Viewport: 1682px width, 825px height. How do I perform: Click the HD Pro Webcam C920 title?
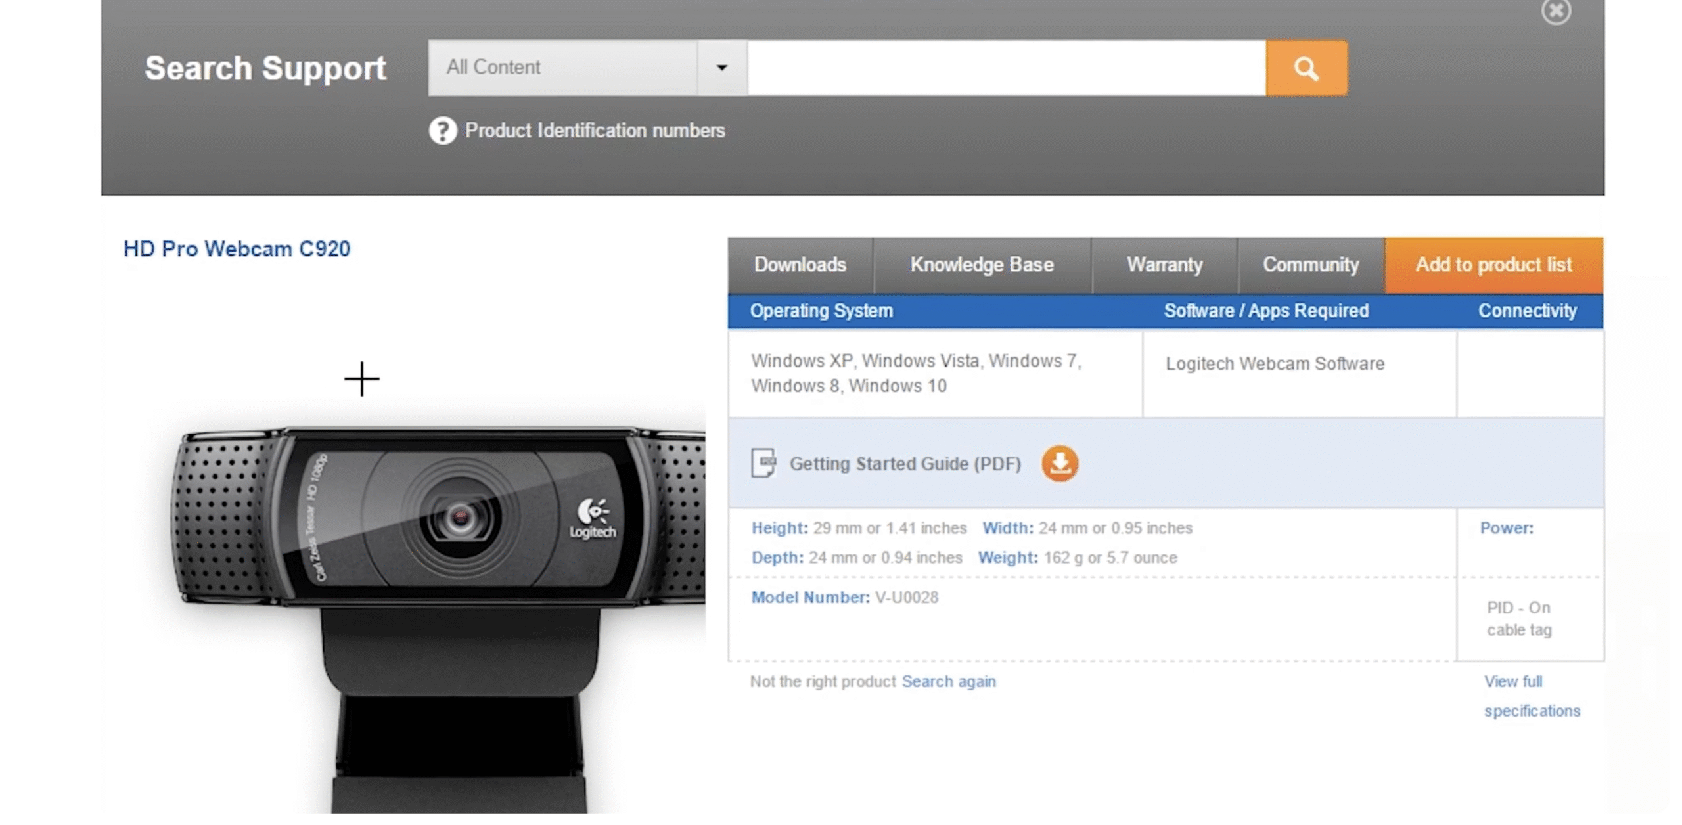pos(237,249)
